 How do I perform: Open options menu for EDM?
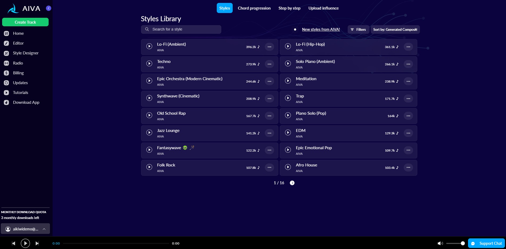click(x=408, y=133)
